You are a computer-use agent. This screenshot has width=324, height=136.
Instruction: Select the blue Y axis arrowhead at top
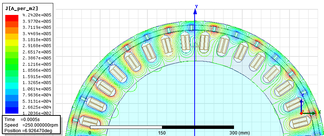pos(195,11)
